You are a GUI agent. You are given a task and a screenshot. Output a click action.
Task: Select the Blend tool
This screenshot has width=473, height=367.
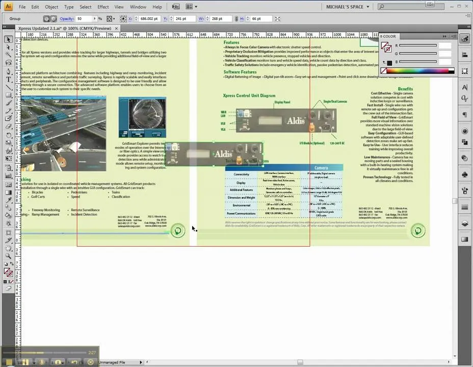pos(9,208)
